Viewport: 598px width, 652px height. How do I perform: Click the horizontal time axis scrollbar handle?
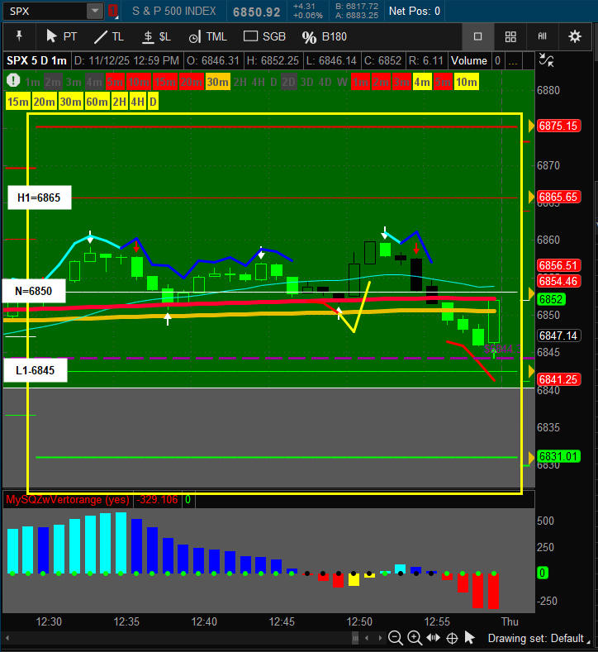pos(356,638)
